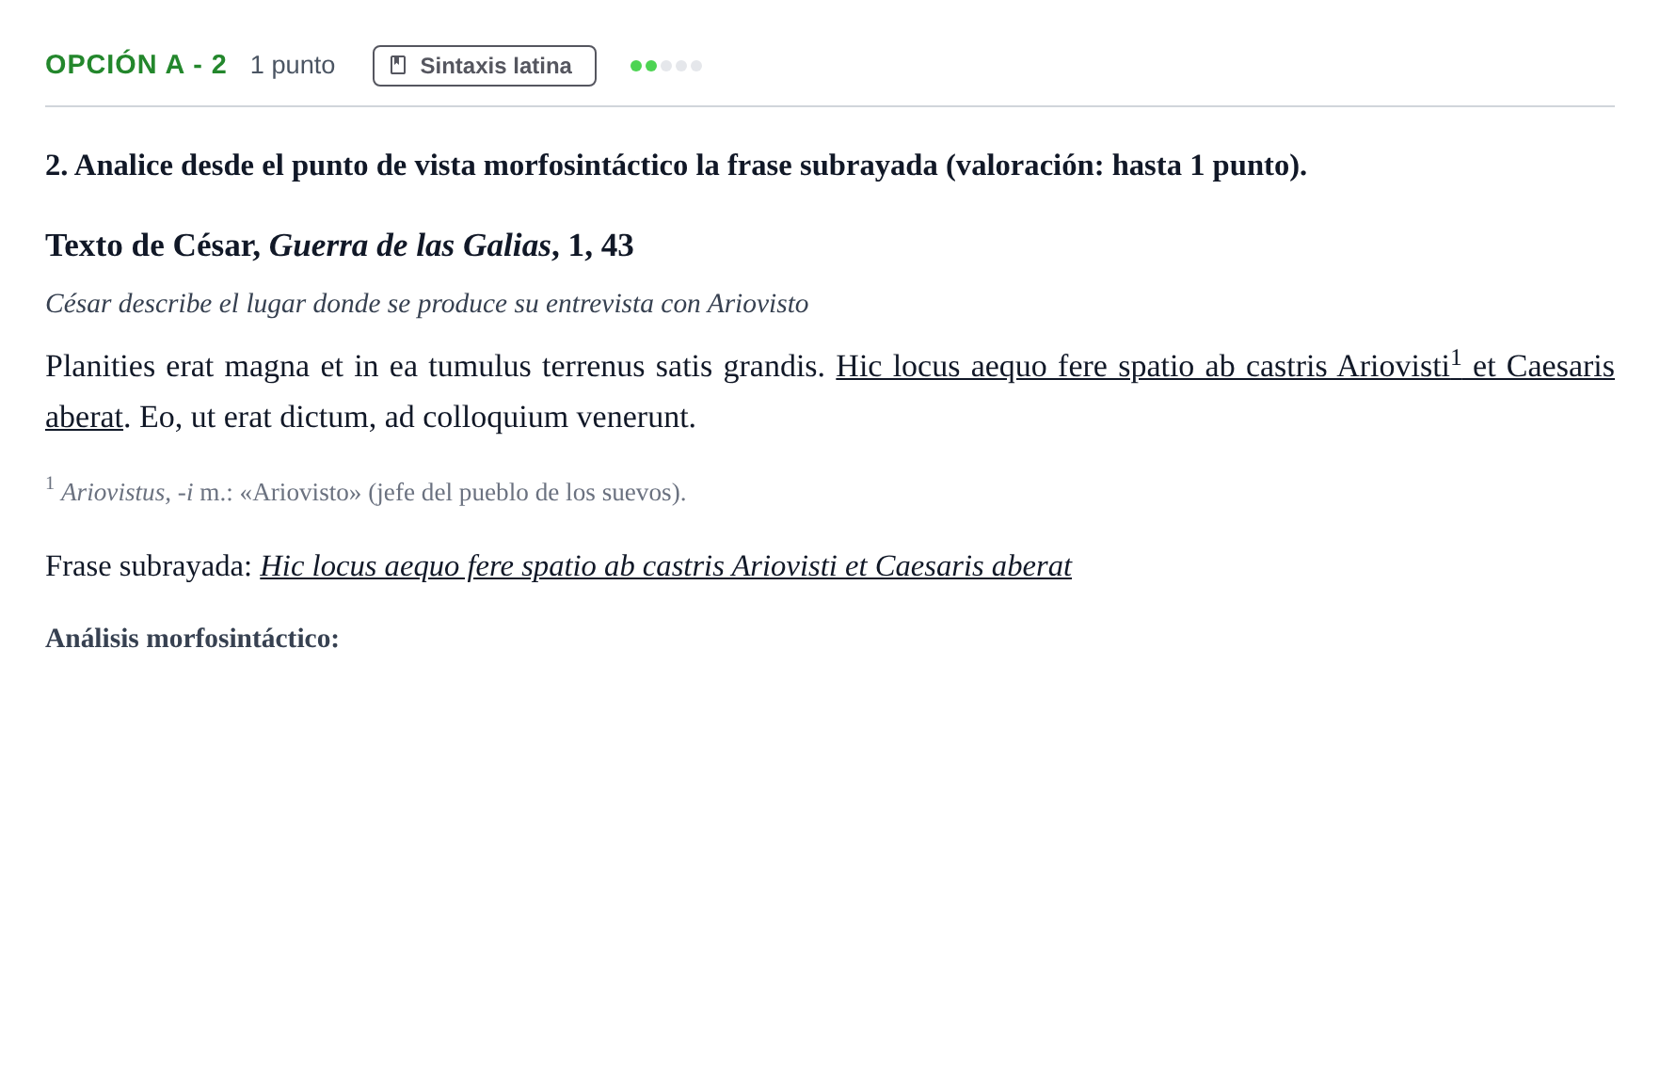This screenshot has width=1660, height=1076.
Task: Select the second green difficulty dot
Action: pos(651,66)
